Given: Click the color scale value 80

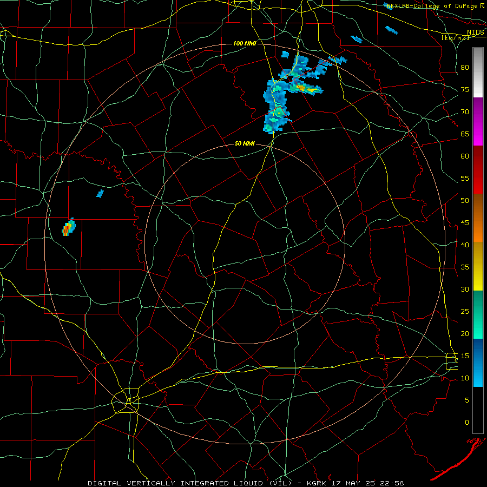Looking at the screenshot, I should 465,68.
